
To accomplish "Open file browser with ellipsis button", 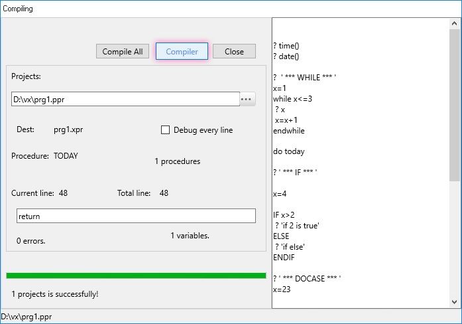I will coord(247,99).
